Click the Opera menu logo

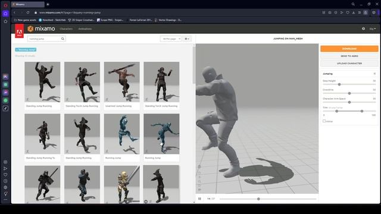point(5,5)
